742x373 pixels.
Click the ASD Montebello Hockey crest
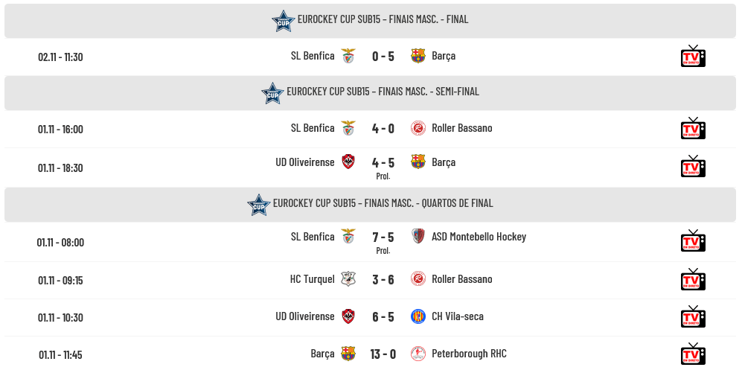pyautogui.click(x=418, y=237)
